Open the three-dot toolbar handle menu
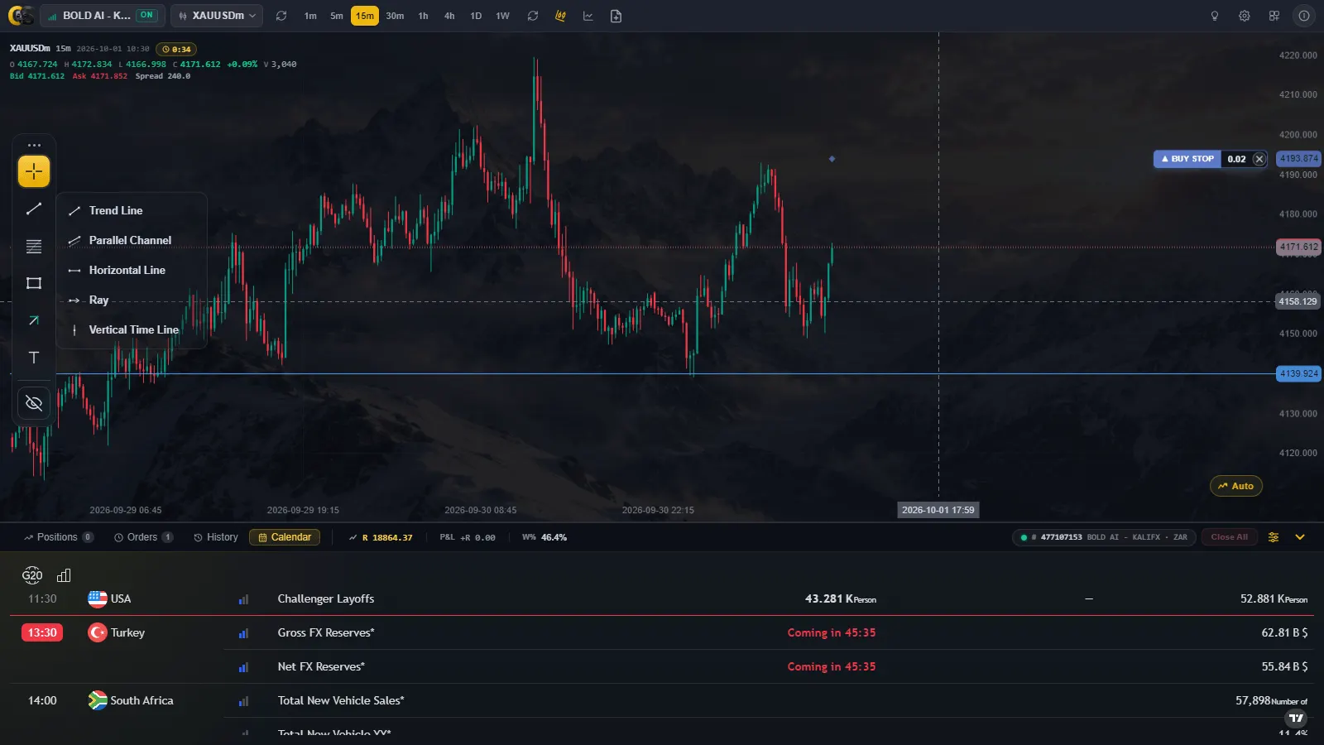 coord(34,145)
